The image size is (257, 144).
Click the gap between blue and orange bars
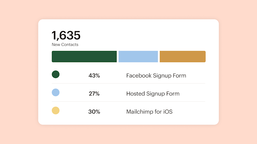point(159,57)
